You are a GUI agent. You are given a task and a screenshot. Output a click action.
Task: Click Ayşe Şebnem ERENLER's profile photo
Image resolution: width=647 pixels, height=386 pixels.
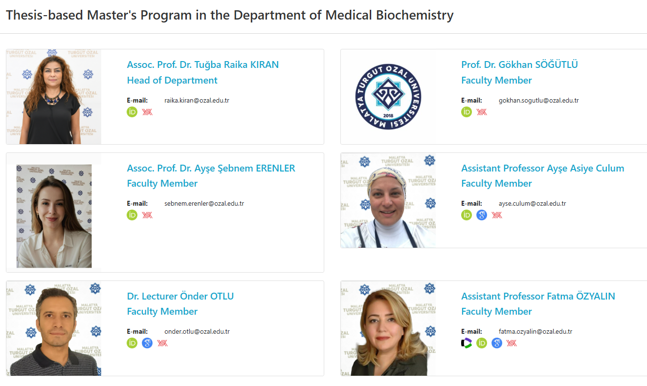click(54, 216)
